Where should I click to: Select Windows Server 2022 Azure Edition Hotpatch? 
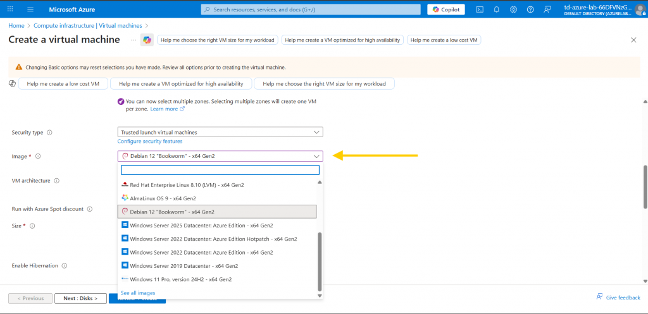pos(217,239)
